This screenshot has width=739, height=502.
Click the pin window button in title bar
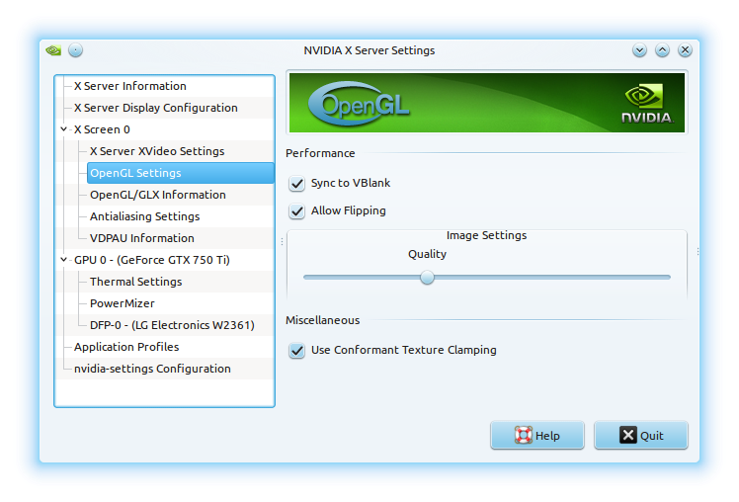(75, 50)
